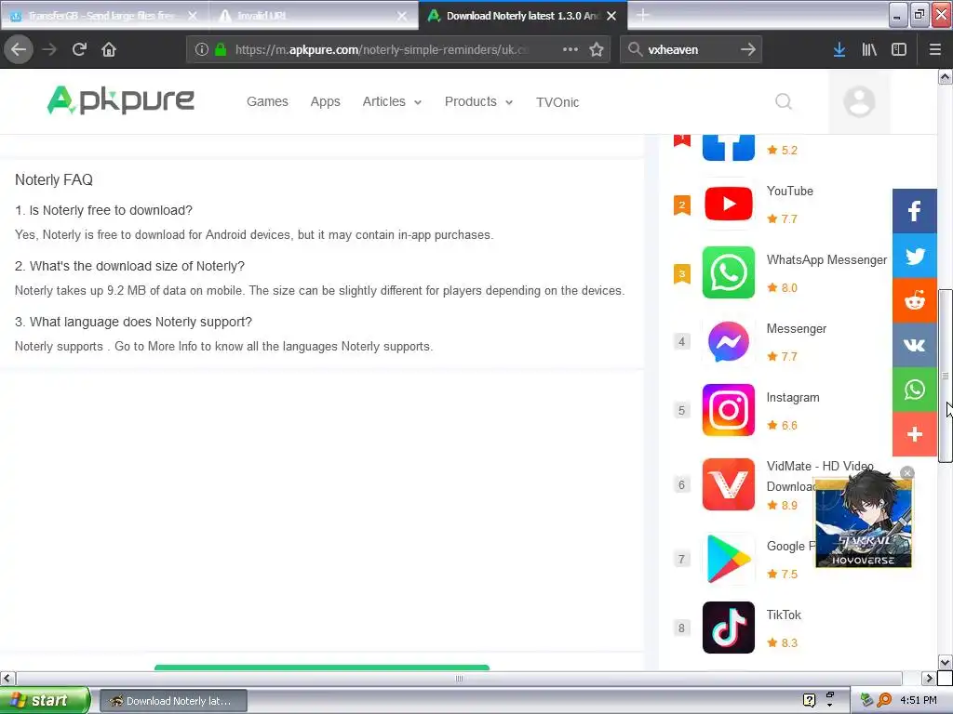Click the green progress bar at page bottom

click(321, 668)
